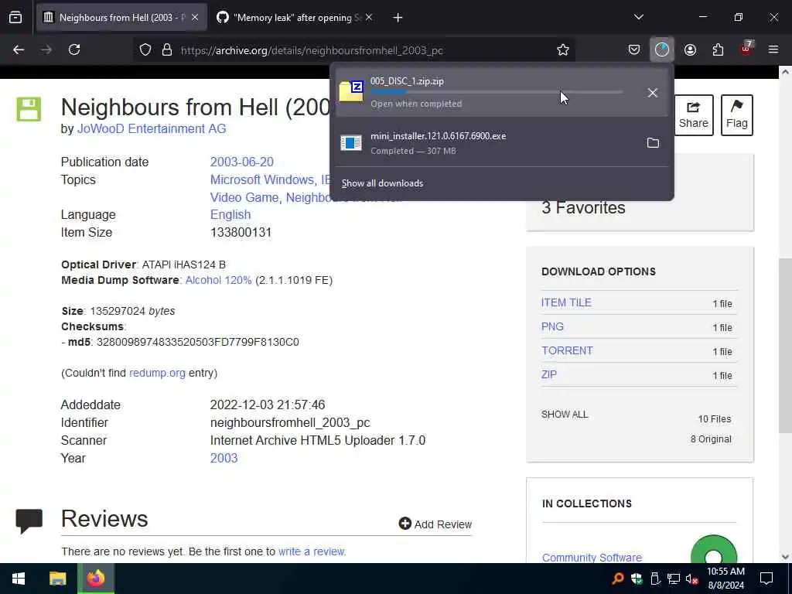The height and width of the screenshot is (594, 792).
Task: Open the Extensions puzzle icon
Action: click(x=718, y=49)
